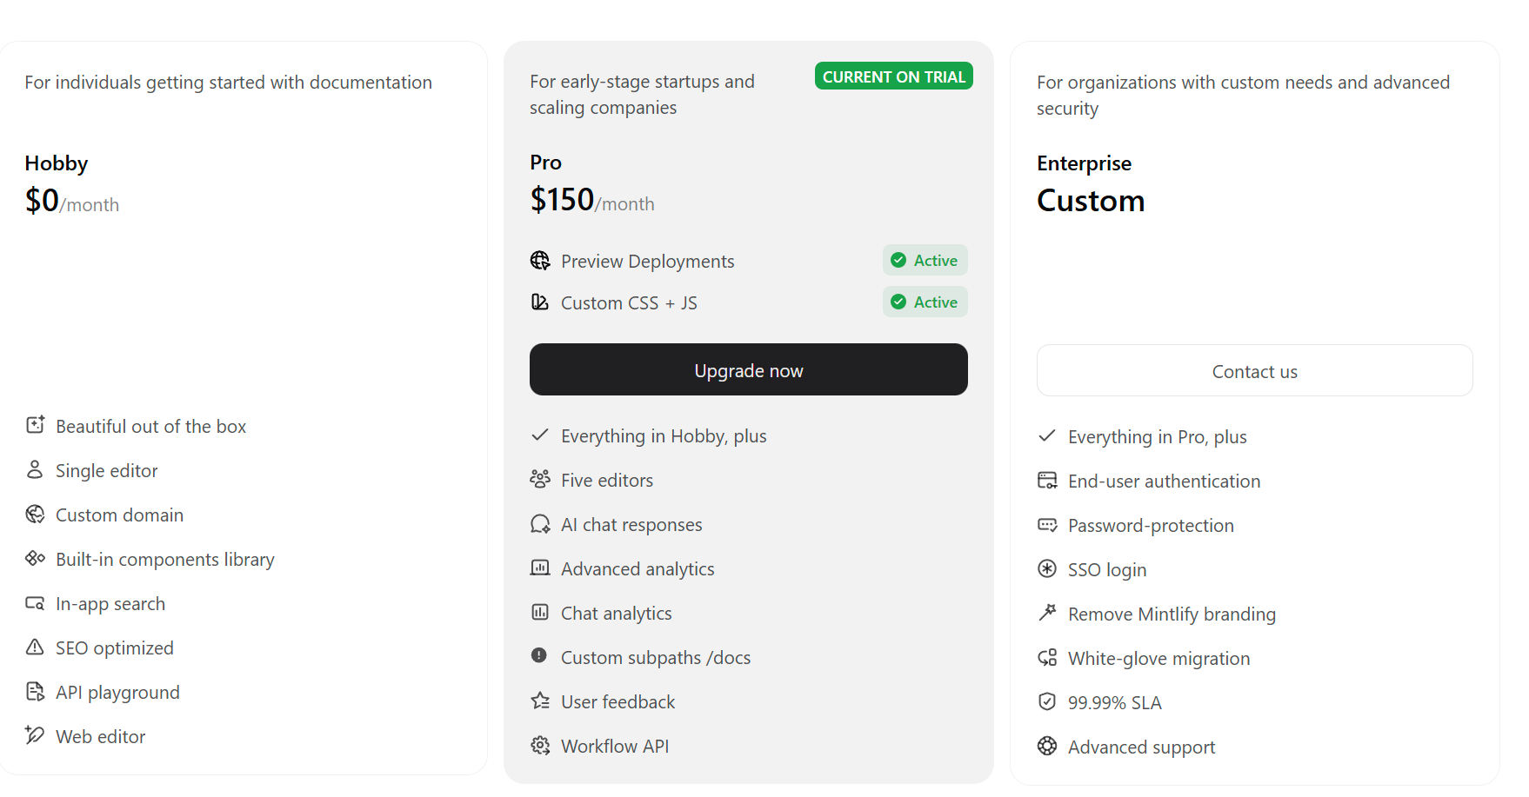Click the Active badge for Preview Deployments

(x=925, y=261)
